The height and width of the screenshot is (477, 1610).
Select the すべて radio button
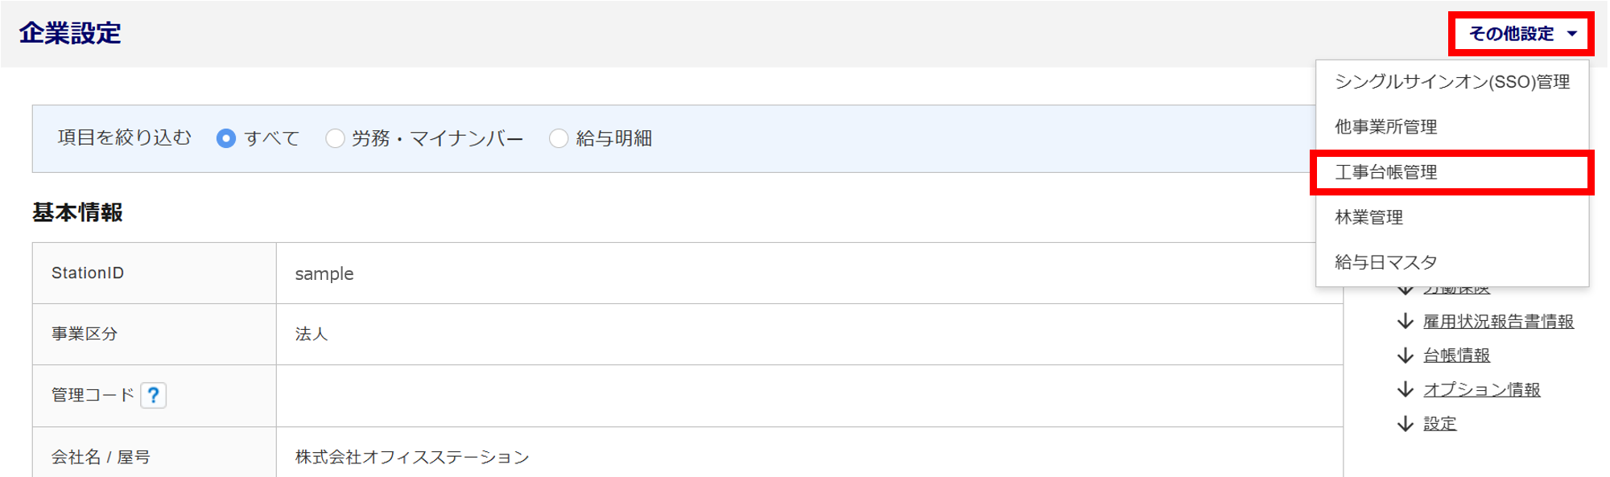(x=226, y=138)
